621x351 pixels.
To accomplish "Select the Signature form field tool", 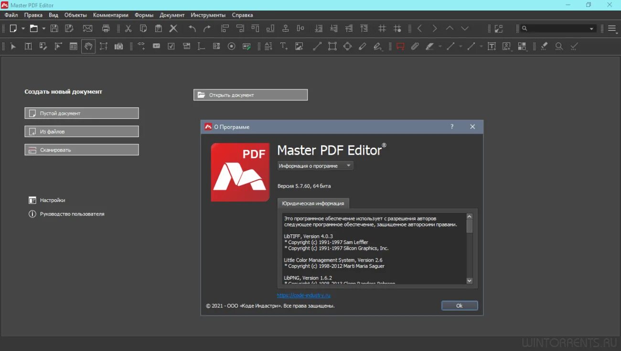I will tap(246, 46).
